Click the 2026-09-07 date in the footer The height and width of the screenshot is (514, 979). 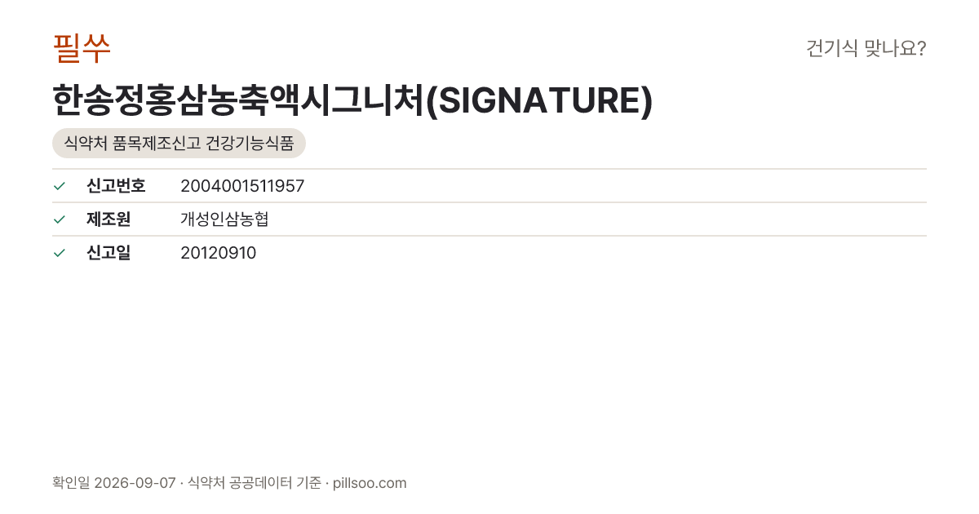[x=135, y=483]
